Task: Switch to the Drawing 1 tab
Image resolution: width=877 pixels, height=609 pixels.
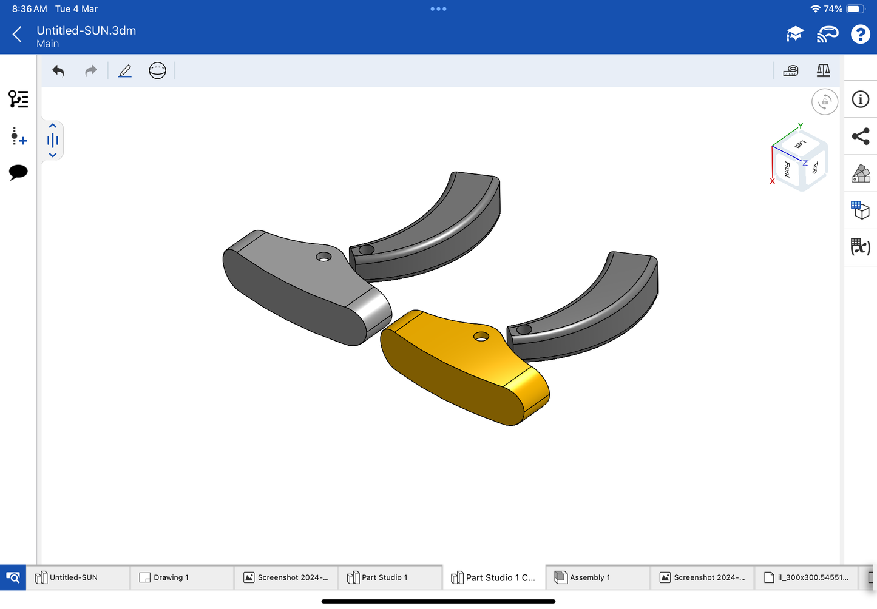Action: [171, 577]
